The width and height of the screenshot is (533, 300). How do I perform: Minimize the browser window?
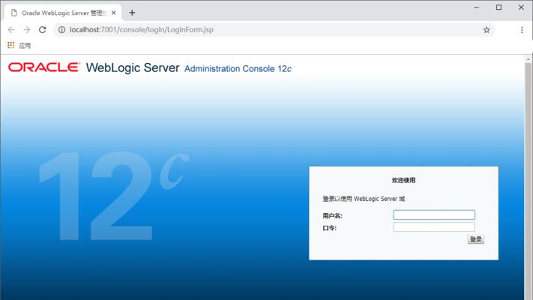[476, 7]
